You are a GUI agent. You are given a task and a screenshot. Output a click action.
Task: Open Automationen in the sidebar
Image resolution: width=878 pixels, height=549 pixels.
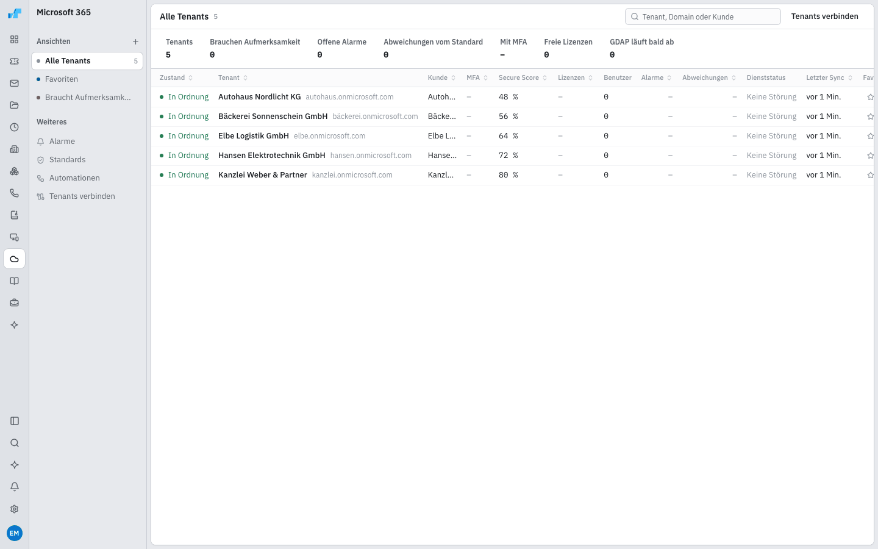[87, 178]
